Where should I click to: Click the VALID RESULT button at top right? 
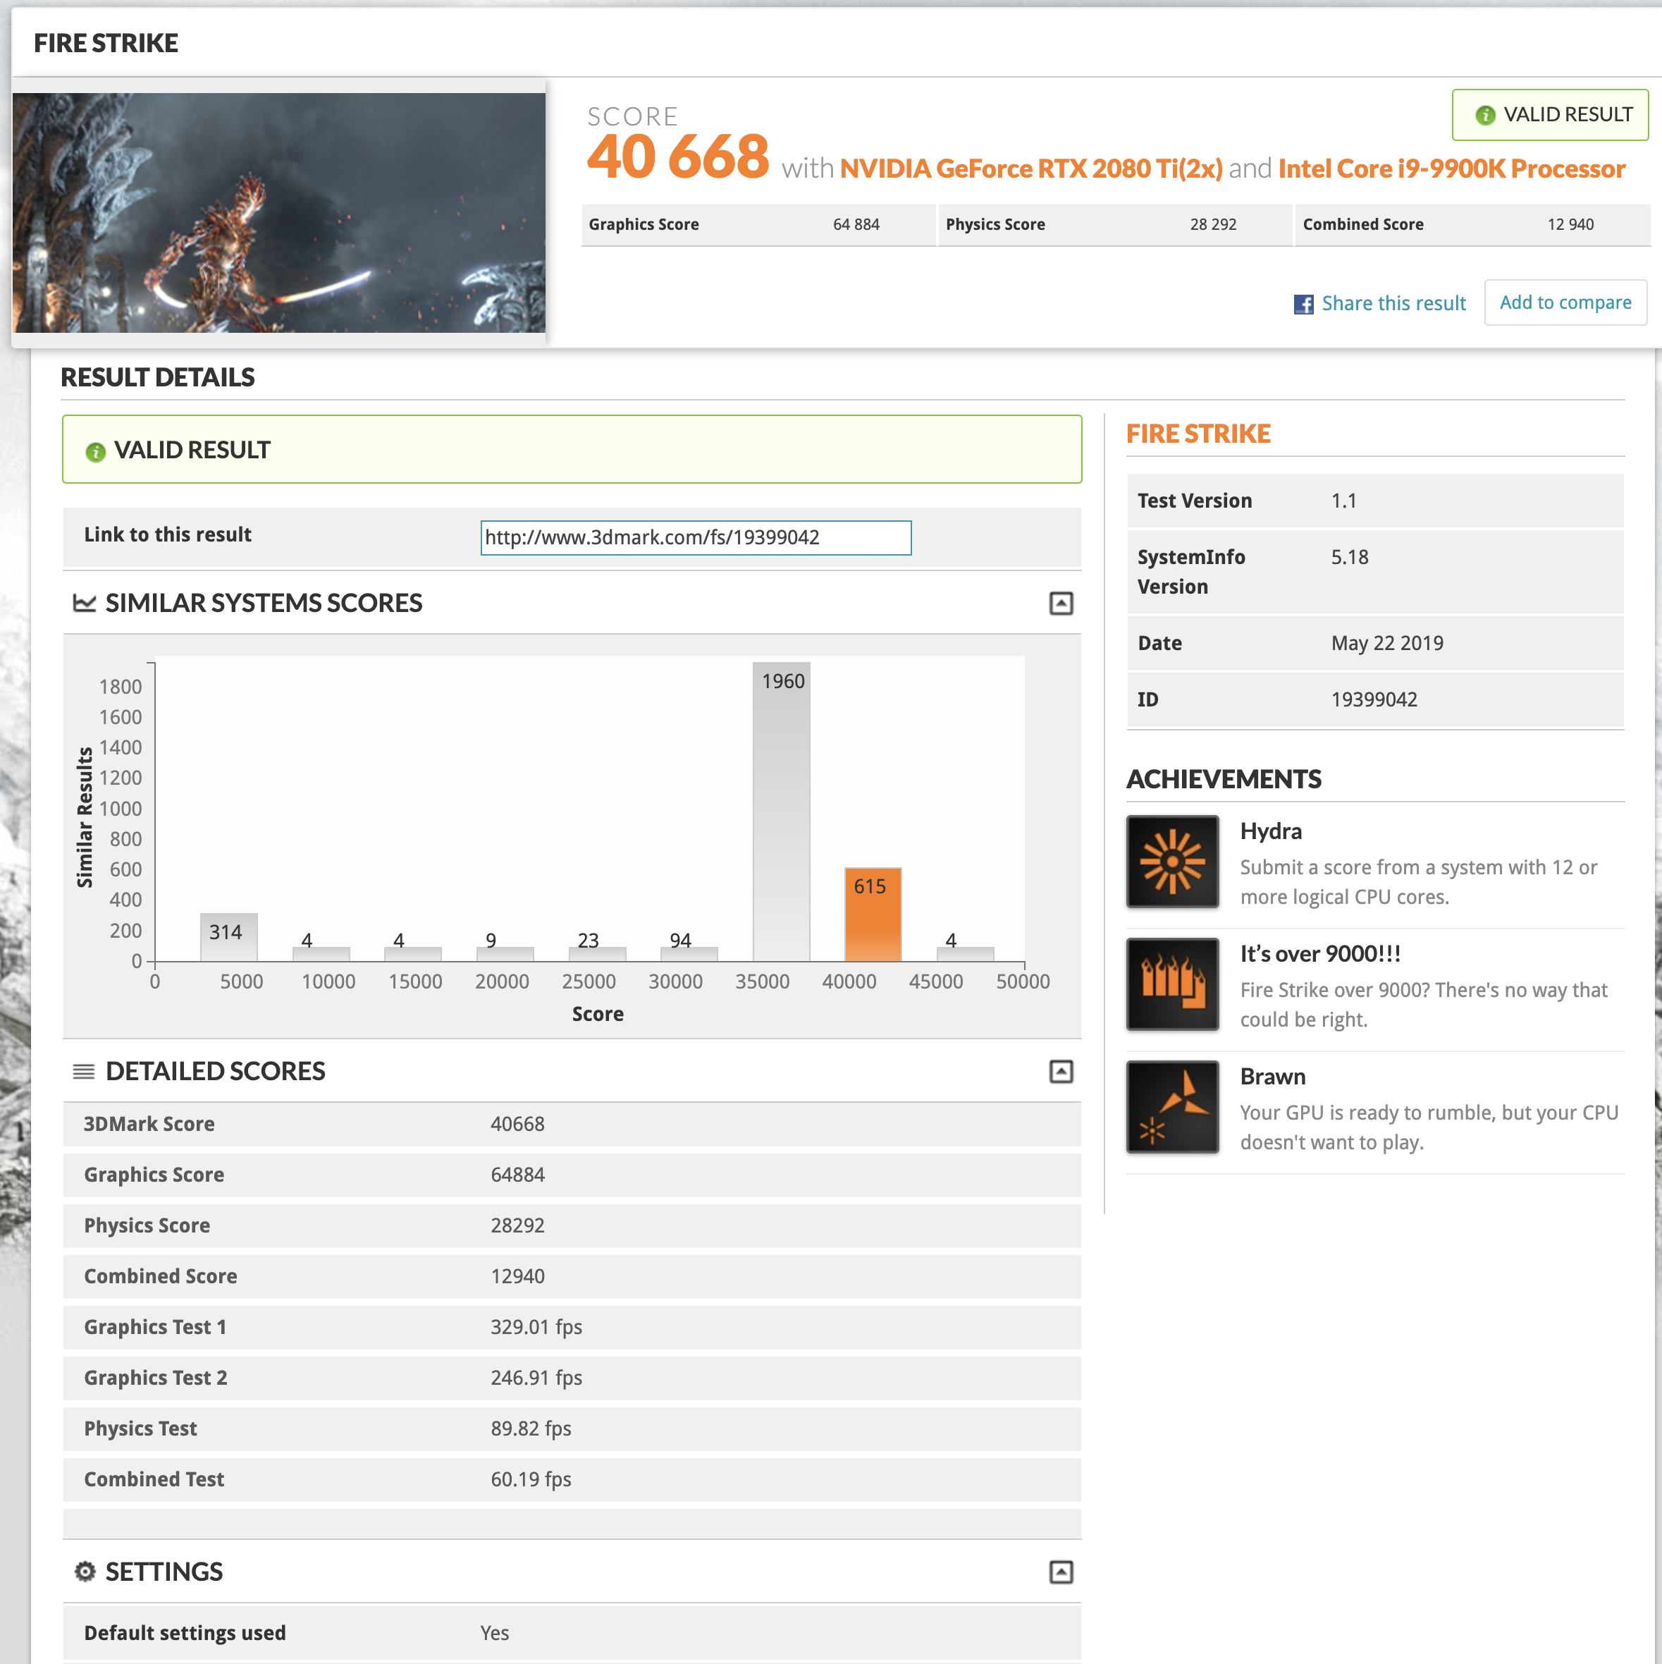tap(1550, 114)
